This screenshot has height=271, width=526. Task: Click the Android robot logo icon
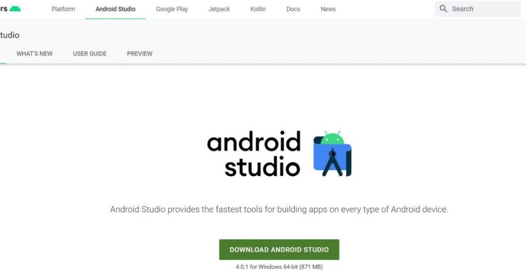15,9
